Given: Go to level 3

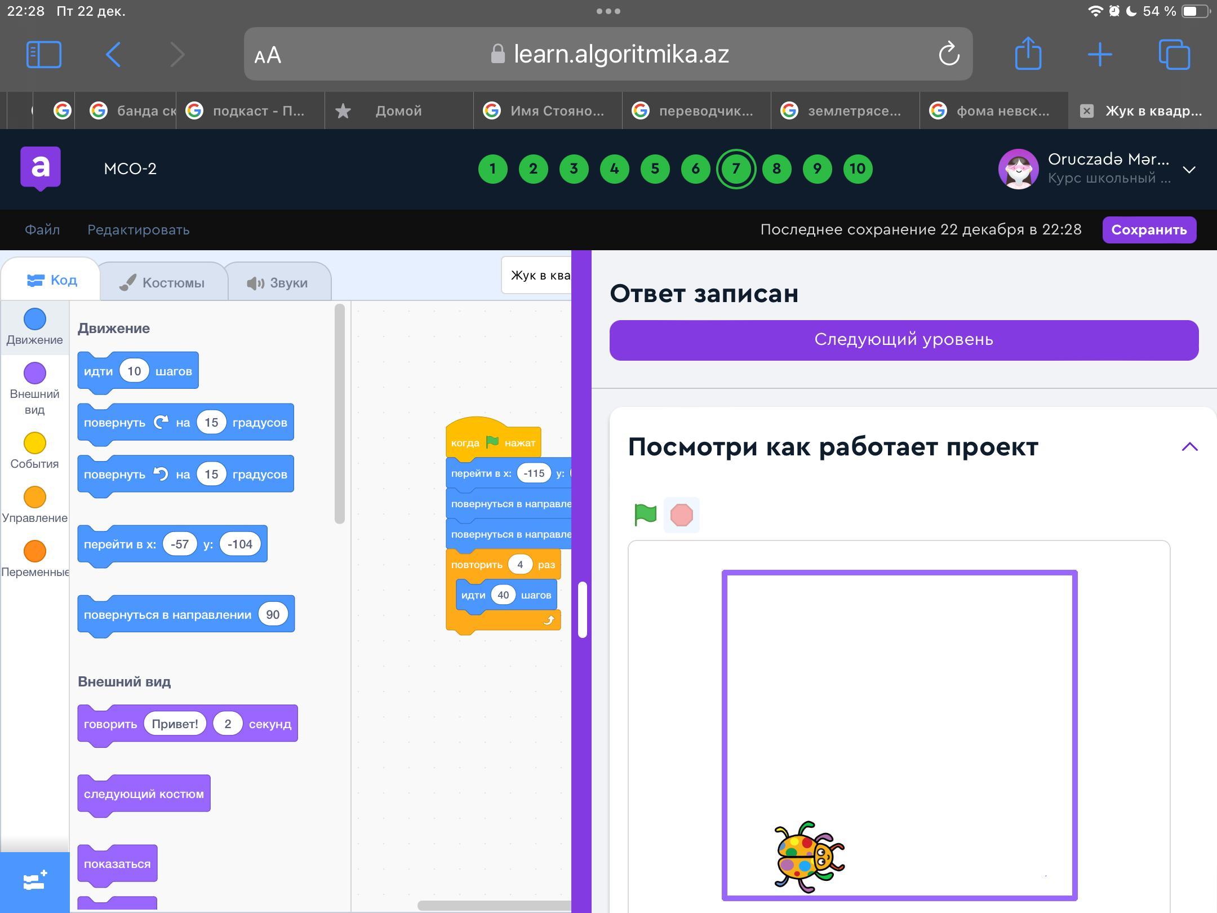Looking at the screenshot, I should pos(574,169).
